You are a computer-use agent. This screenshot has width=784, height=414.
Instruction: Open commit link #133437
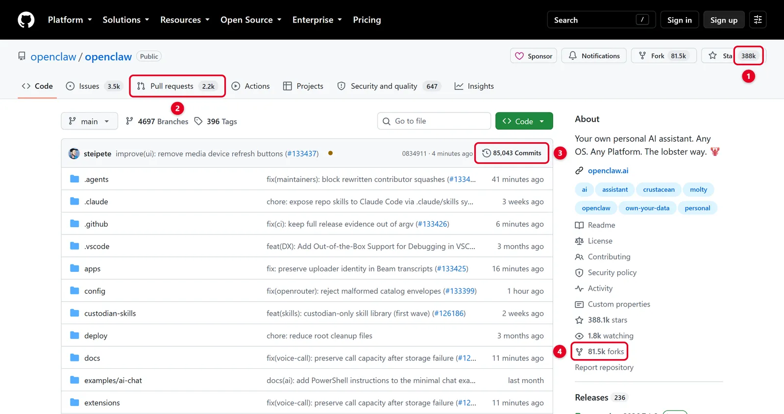pos(302,154)
